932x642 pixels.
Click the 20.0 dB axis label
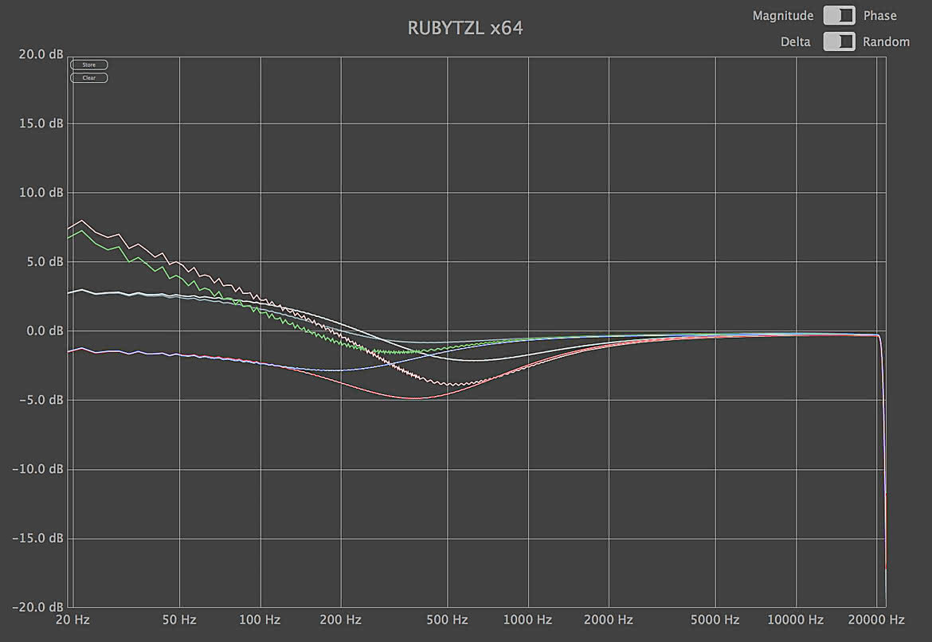point(41,55)
